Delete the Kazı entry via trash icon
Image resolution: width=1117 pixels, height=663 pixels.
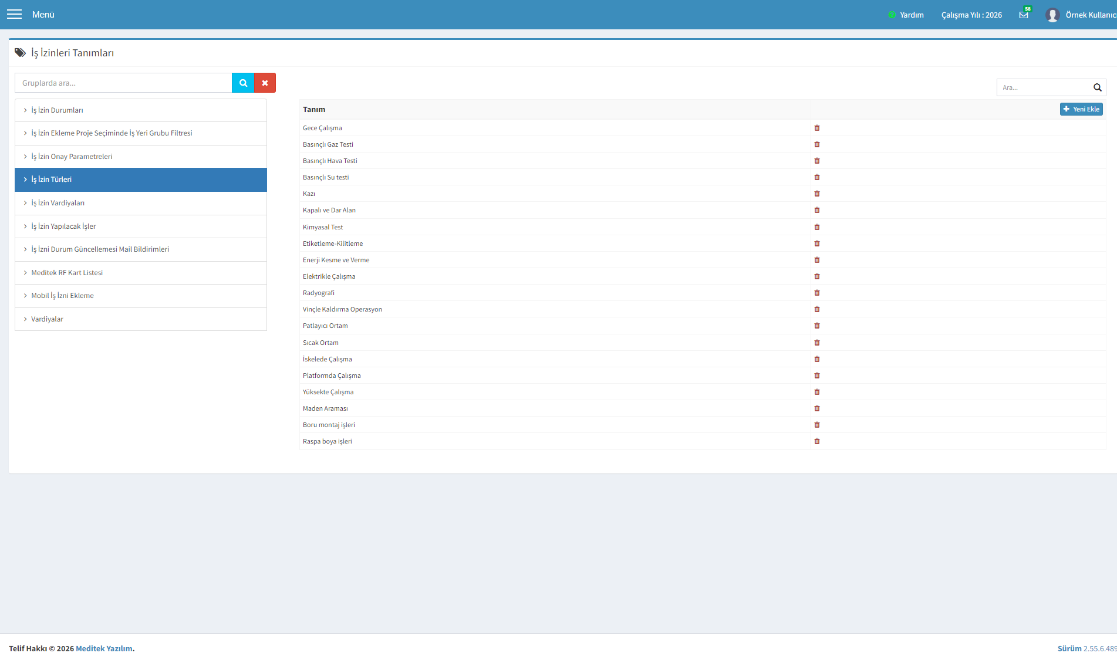817,194
